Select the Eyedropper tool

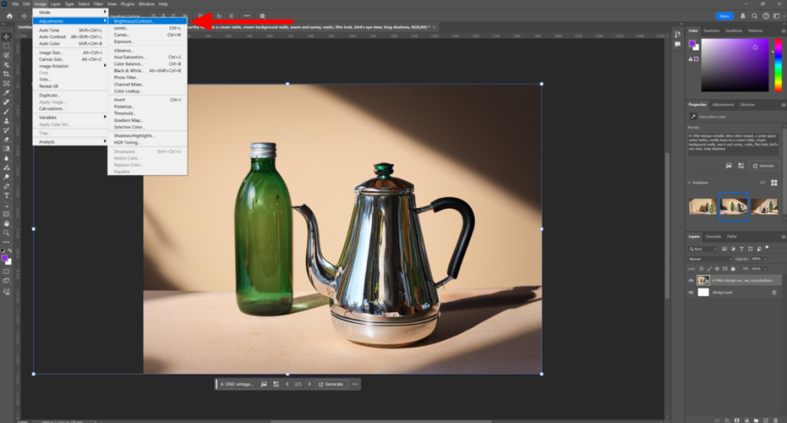pos(6,93)
